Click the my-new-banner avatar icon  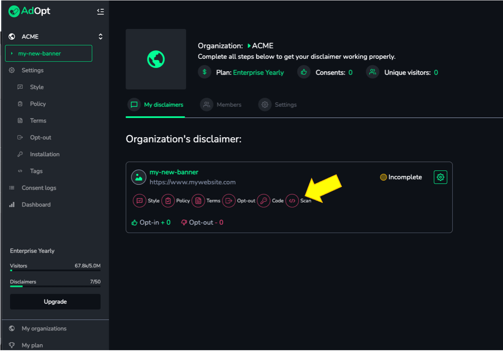pos(139,177)
